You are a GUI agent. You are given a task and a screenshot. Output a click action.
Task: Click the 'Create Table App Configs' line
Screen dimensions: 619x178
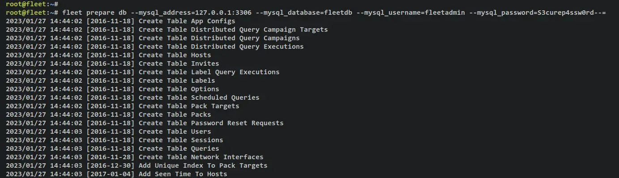click(120, 21)
